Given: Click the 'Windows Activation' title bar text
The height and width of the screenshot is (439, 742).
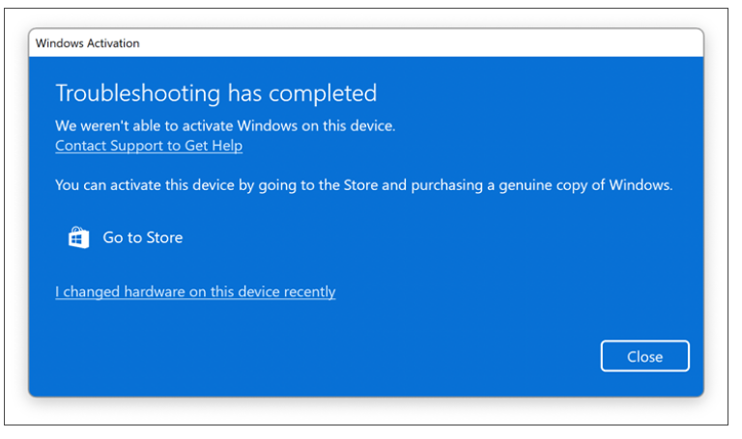Looking at the screenshot, I should pos(88,43).
